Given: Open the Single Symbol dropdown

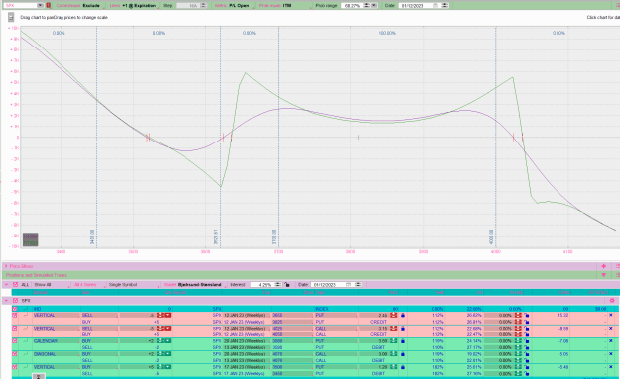Looking at the screenshot, I should (134, 284).
